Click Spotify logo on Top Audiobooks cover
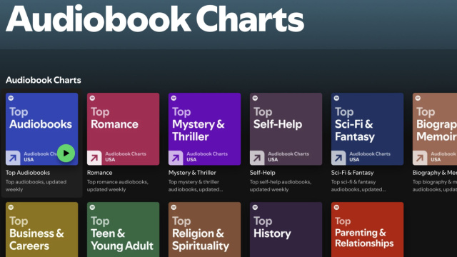Image resolution: width=457 pixels, height=257 pixels. pos(11,99)
